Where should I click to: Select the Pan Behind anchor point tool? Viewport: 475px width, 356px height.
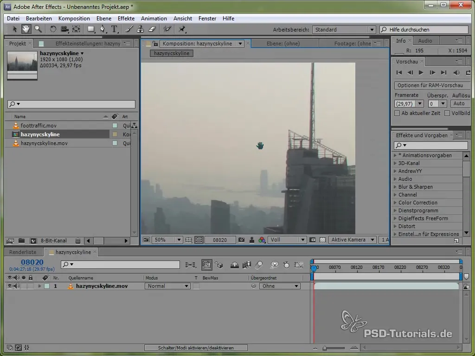[x=76, y=29]
